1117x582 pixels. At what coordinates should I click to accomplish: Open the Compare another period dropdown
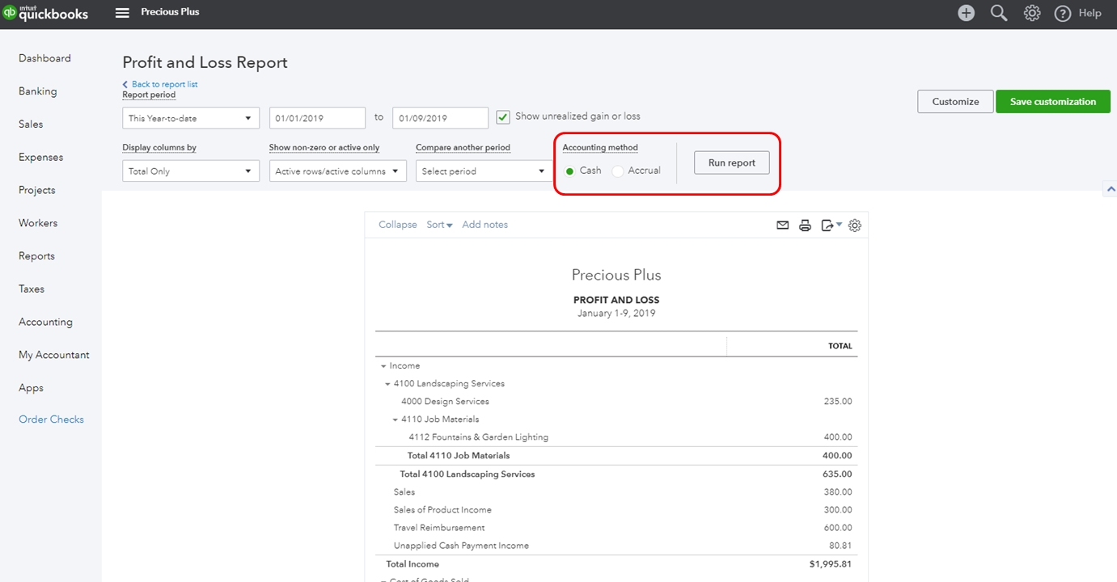pyautogui.click(x=484, y=171)
